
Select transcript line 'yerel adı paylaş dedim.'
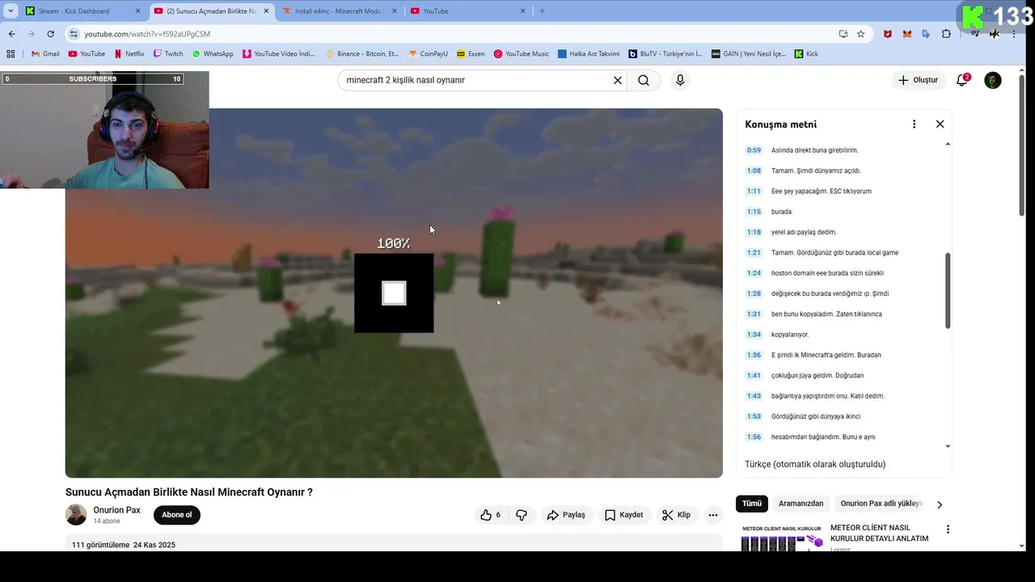(804, 232)
